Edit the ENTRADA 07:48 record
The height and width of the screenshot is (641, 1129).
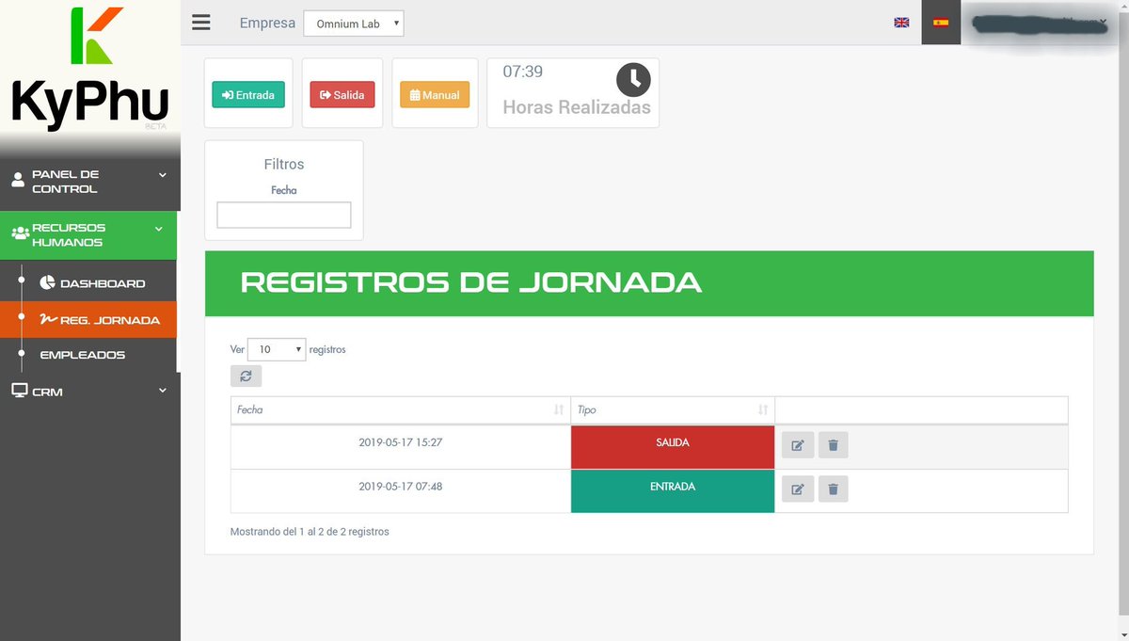pyautogui.click(x=798, y=489)
